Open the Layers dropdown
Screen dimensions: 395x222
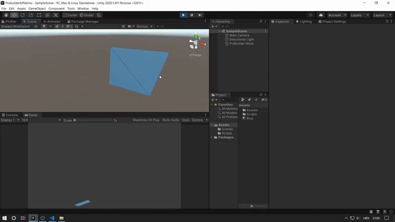pyautogui.click(x=359, y=15)
